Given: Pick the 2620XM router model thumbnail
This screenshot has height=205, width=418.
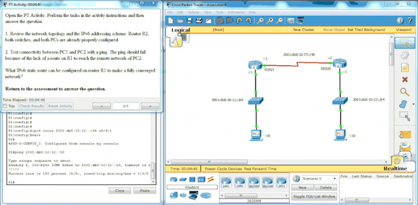Looking at the screenshot, I should click(x=253, y=183).
